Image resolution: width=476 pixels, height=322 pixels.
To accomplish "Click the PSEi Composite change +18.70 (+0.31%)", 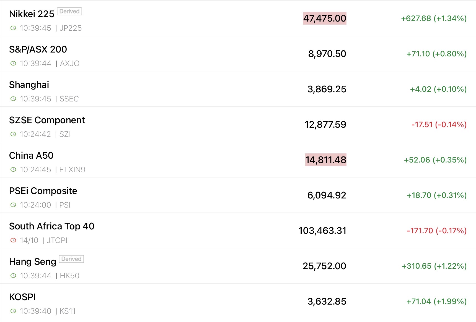I will click(436, 195).
